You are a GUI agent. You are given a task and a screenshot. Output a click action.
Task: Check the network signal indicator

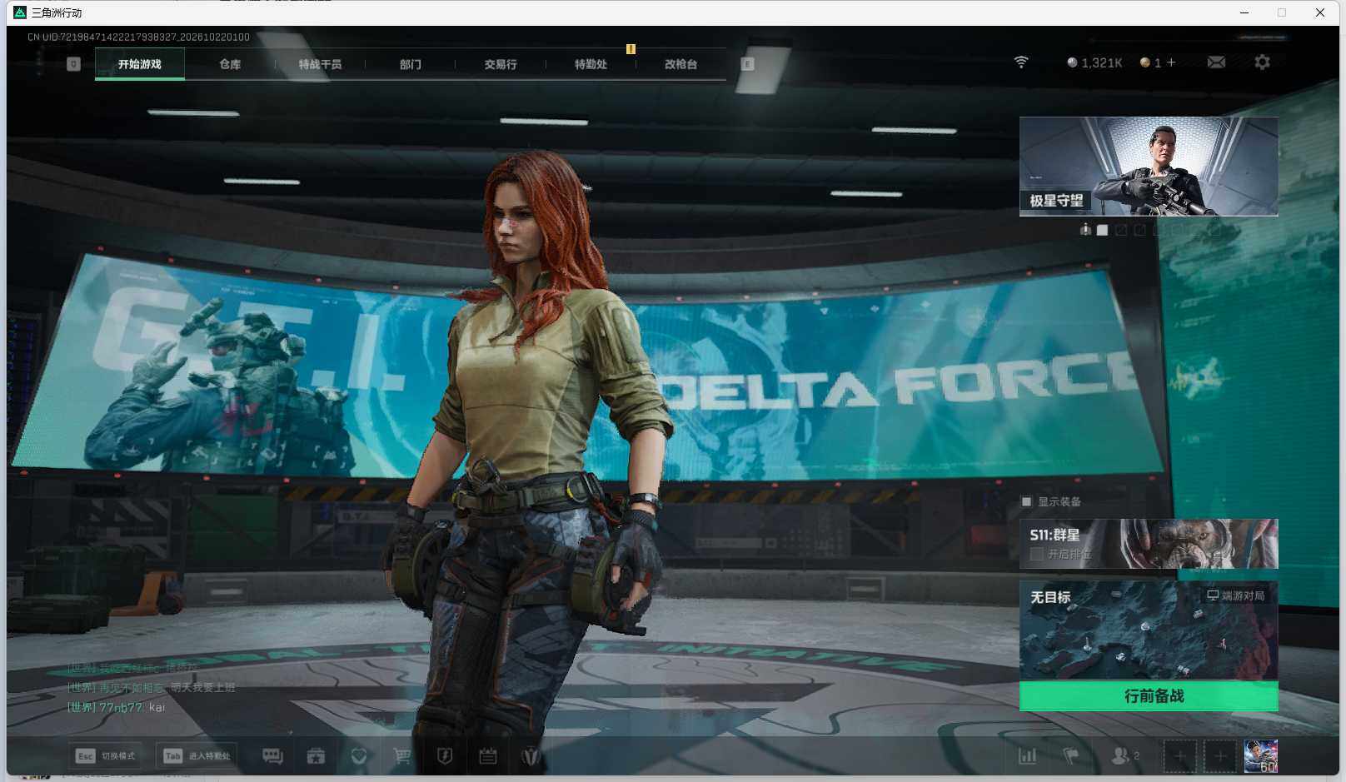click(1021, 62)
